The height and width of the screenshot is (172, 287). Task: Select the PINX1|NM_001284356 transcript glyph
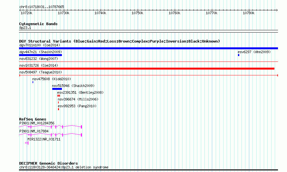pos(51,127)
